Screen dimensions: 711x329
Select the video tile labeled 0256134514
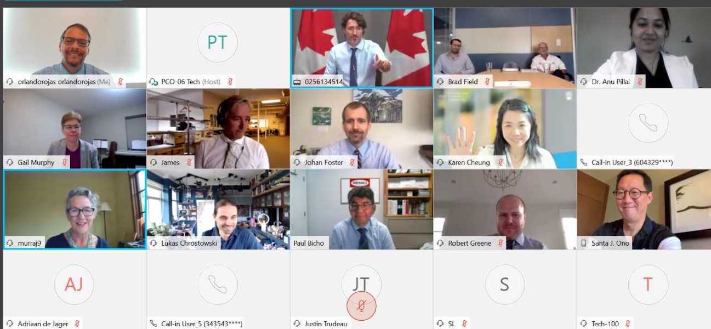[x=362, y=48]
